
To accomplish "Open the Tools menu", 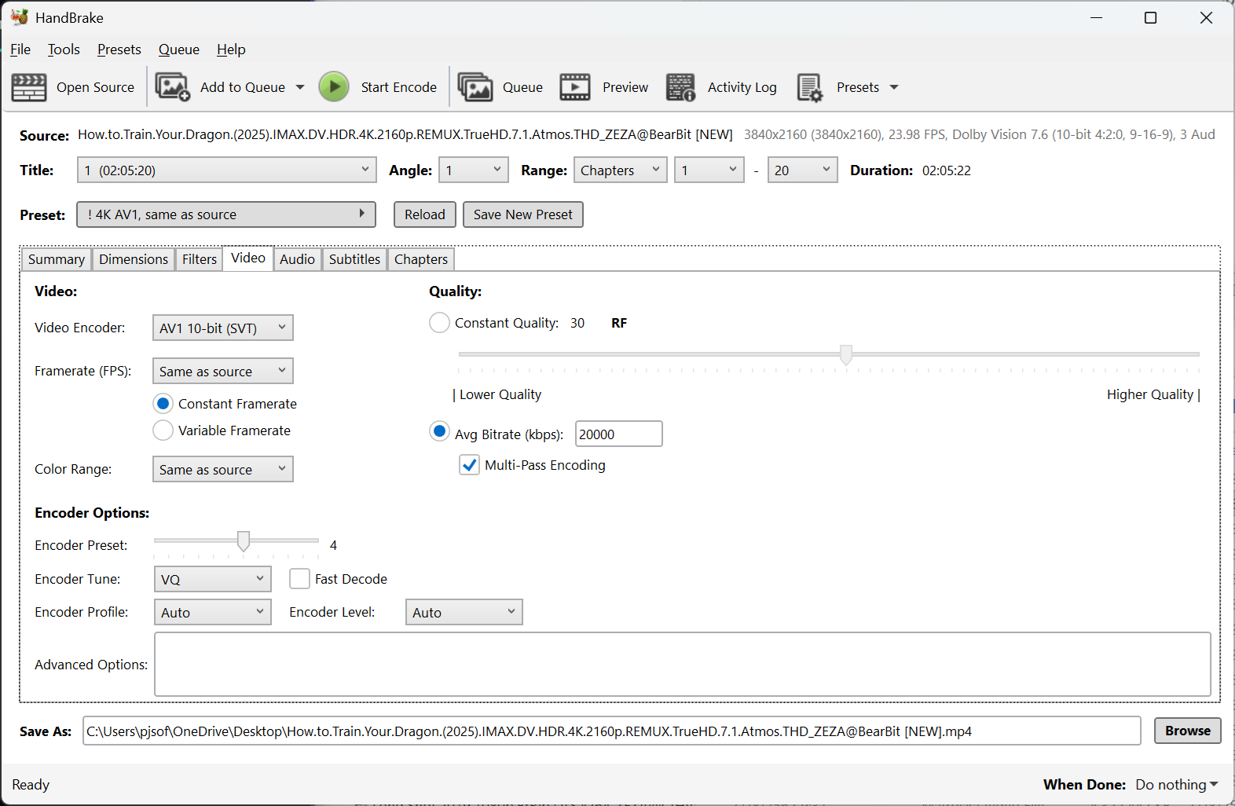I will [64, 49].
